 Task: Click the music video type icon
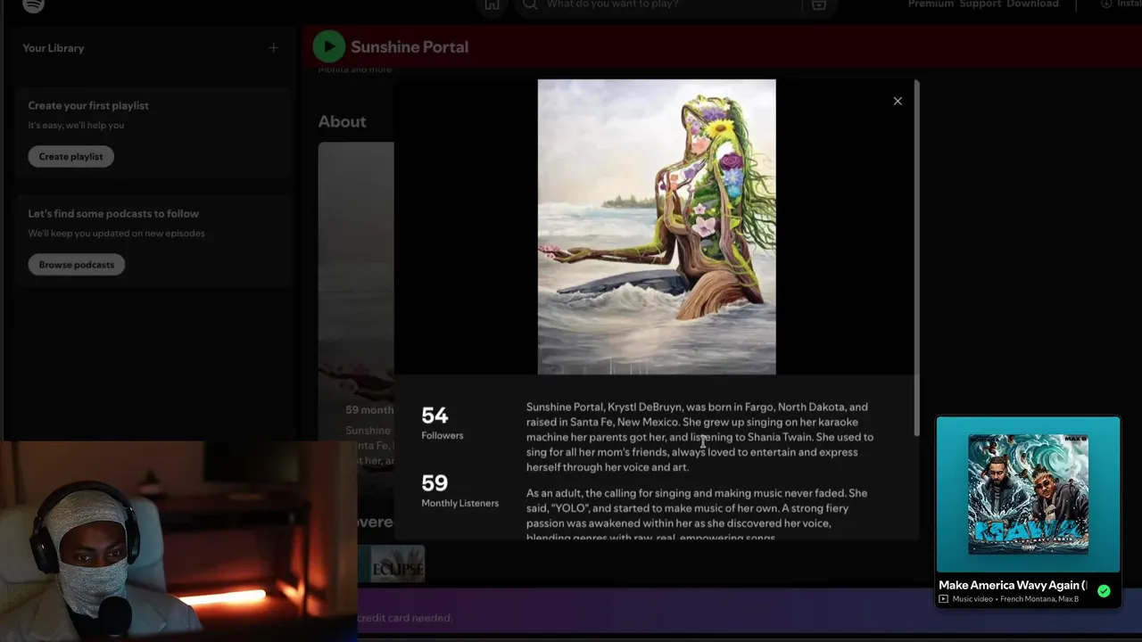pos(943,599)
